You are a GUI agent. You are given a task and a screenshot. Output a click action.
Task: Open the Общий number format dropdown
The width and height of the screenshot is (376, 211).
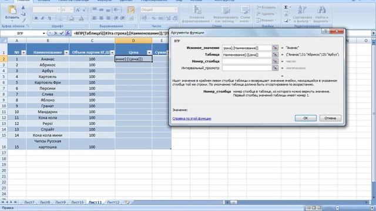176,10
